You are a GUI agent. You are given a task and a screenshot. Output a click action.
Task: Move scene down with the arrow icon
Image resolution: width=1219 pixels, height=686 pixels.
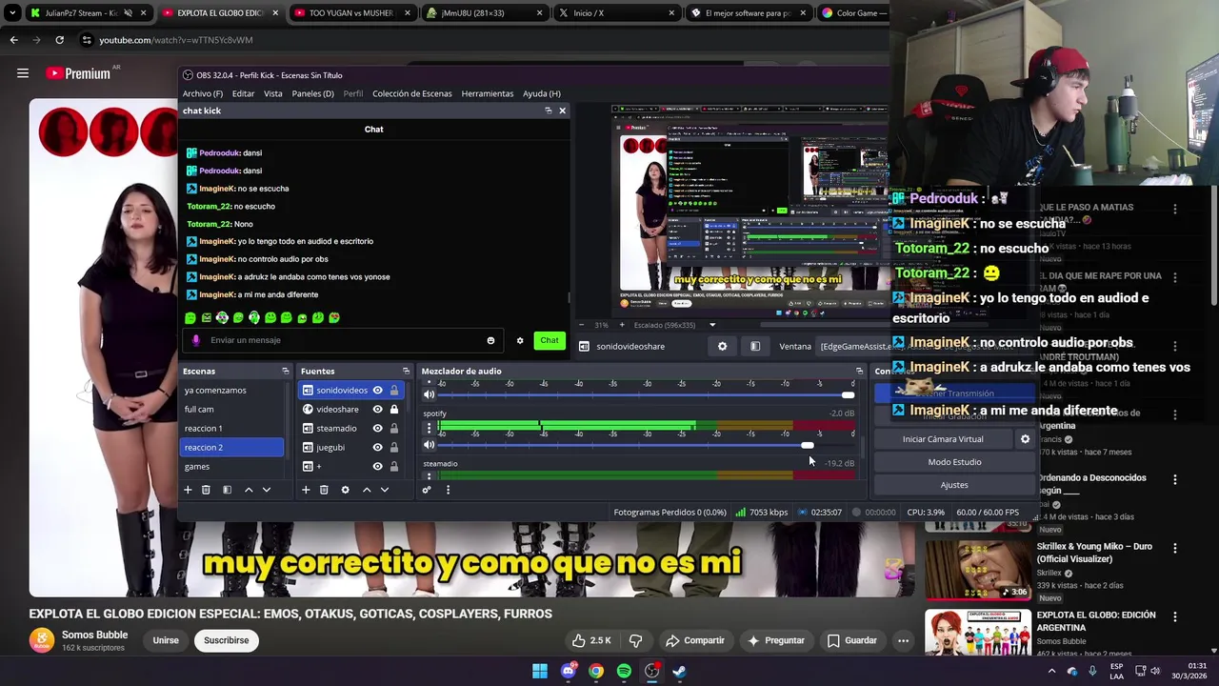[x=267, y=490]
